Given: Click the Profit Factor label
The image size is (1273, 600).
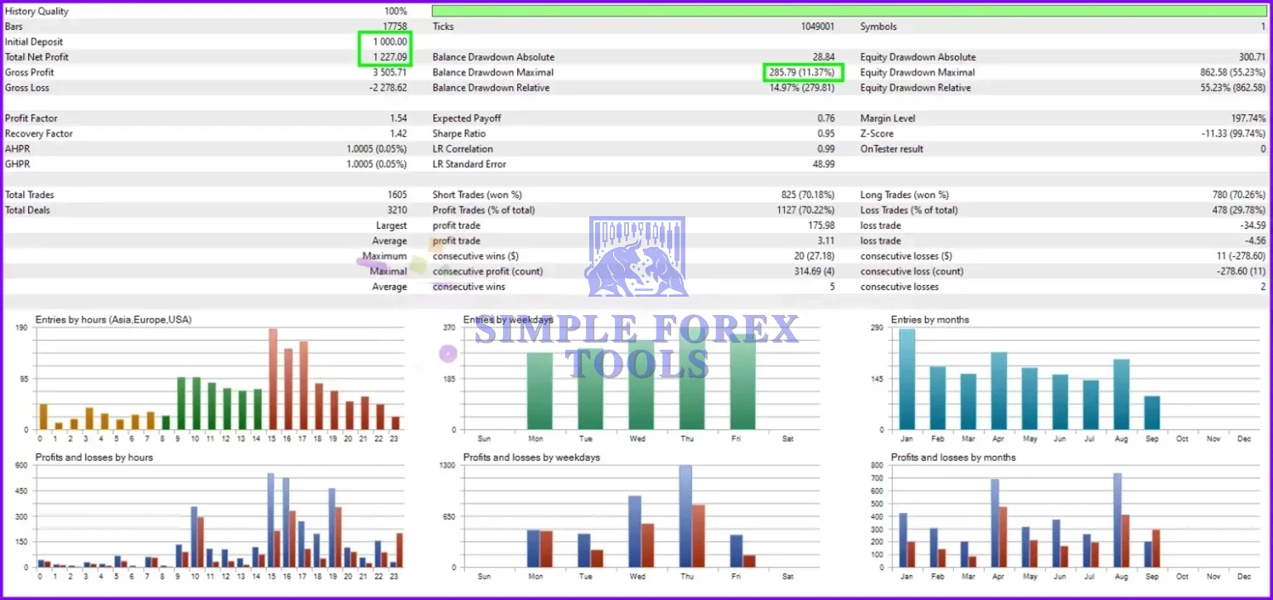Looking at the screenshot, I should (31, 119).
